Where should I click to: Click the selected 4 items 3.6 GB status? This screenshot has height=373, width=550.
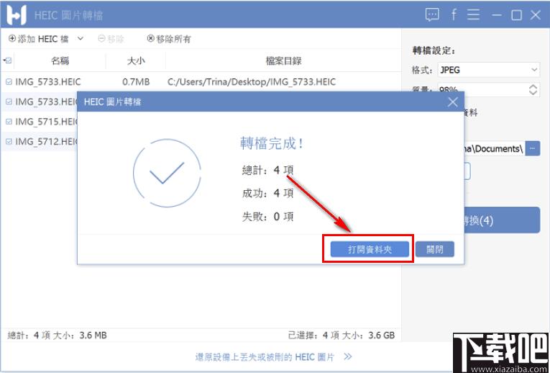tap(342, 336)
